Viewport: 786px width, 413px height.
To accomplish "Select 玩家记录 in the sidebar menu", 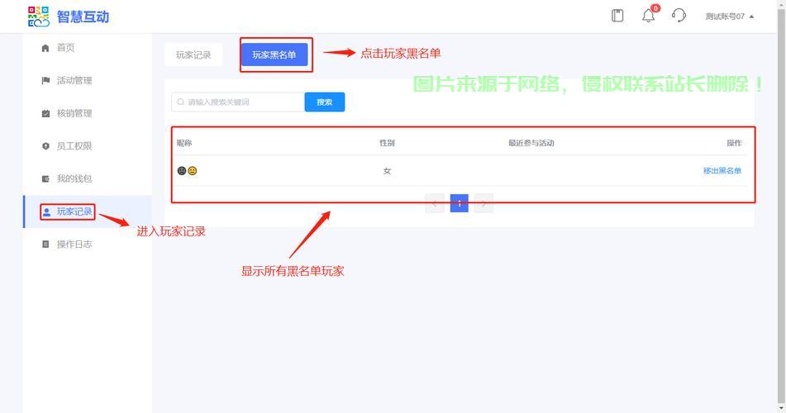I will click(x=74, y=212).
